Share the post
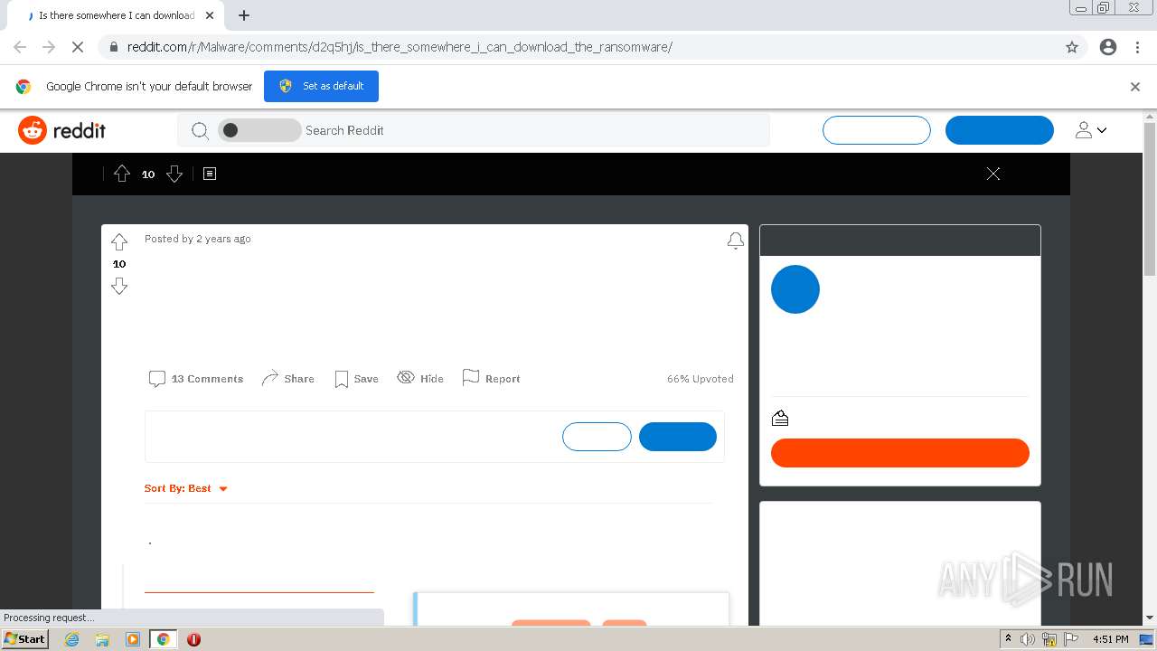1157x651 pixels. (x=287, y=379)
